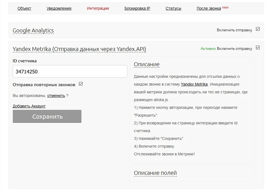Open the Статусы tab
The height and width of the screenshot is (190, 271).
tap(173, 8)
